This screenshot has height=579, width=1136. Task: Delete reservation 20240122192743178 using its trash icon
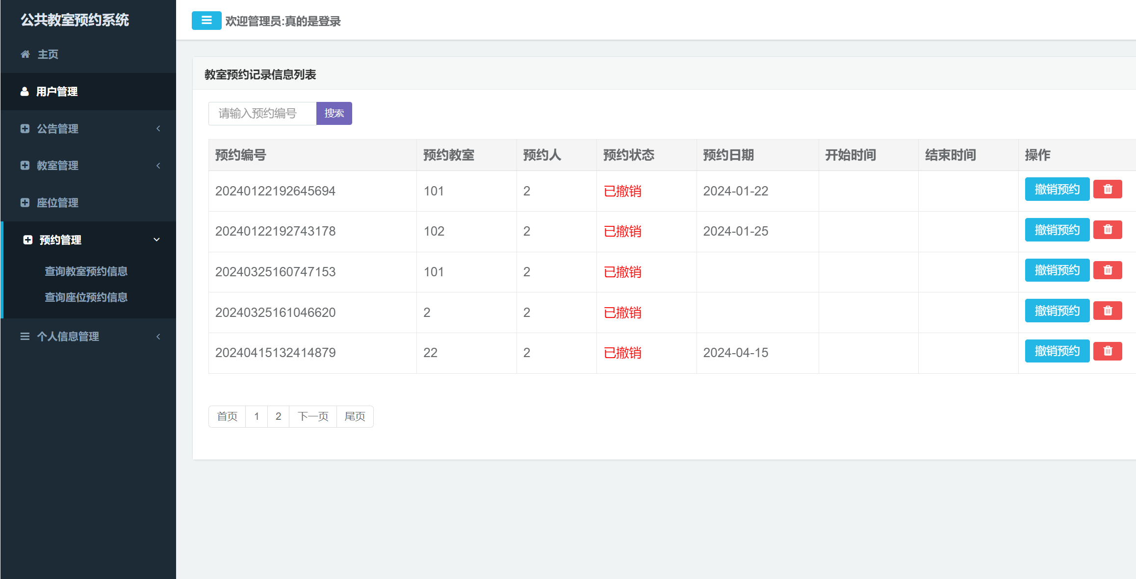tap(1108, 230)
